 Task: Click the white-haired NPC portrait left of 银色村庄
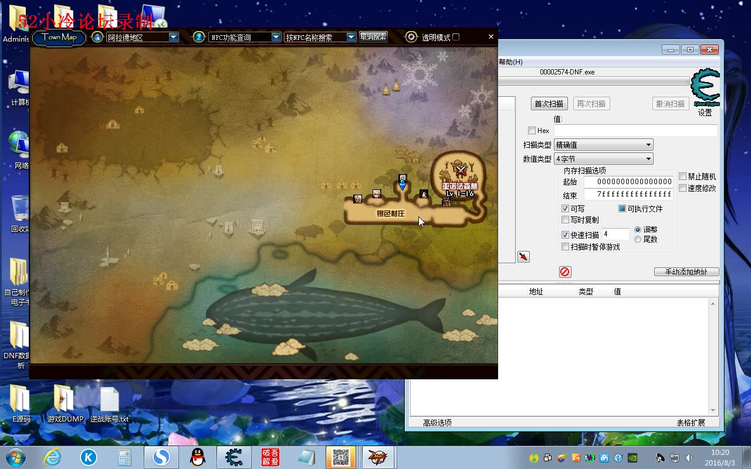click(x=357, y=199)
